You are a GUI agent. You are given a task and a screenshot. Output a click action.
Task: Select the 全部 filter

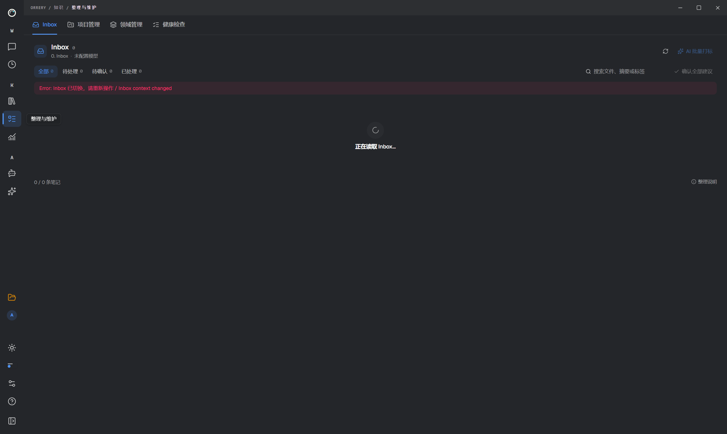[x=46, y=71]
